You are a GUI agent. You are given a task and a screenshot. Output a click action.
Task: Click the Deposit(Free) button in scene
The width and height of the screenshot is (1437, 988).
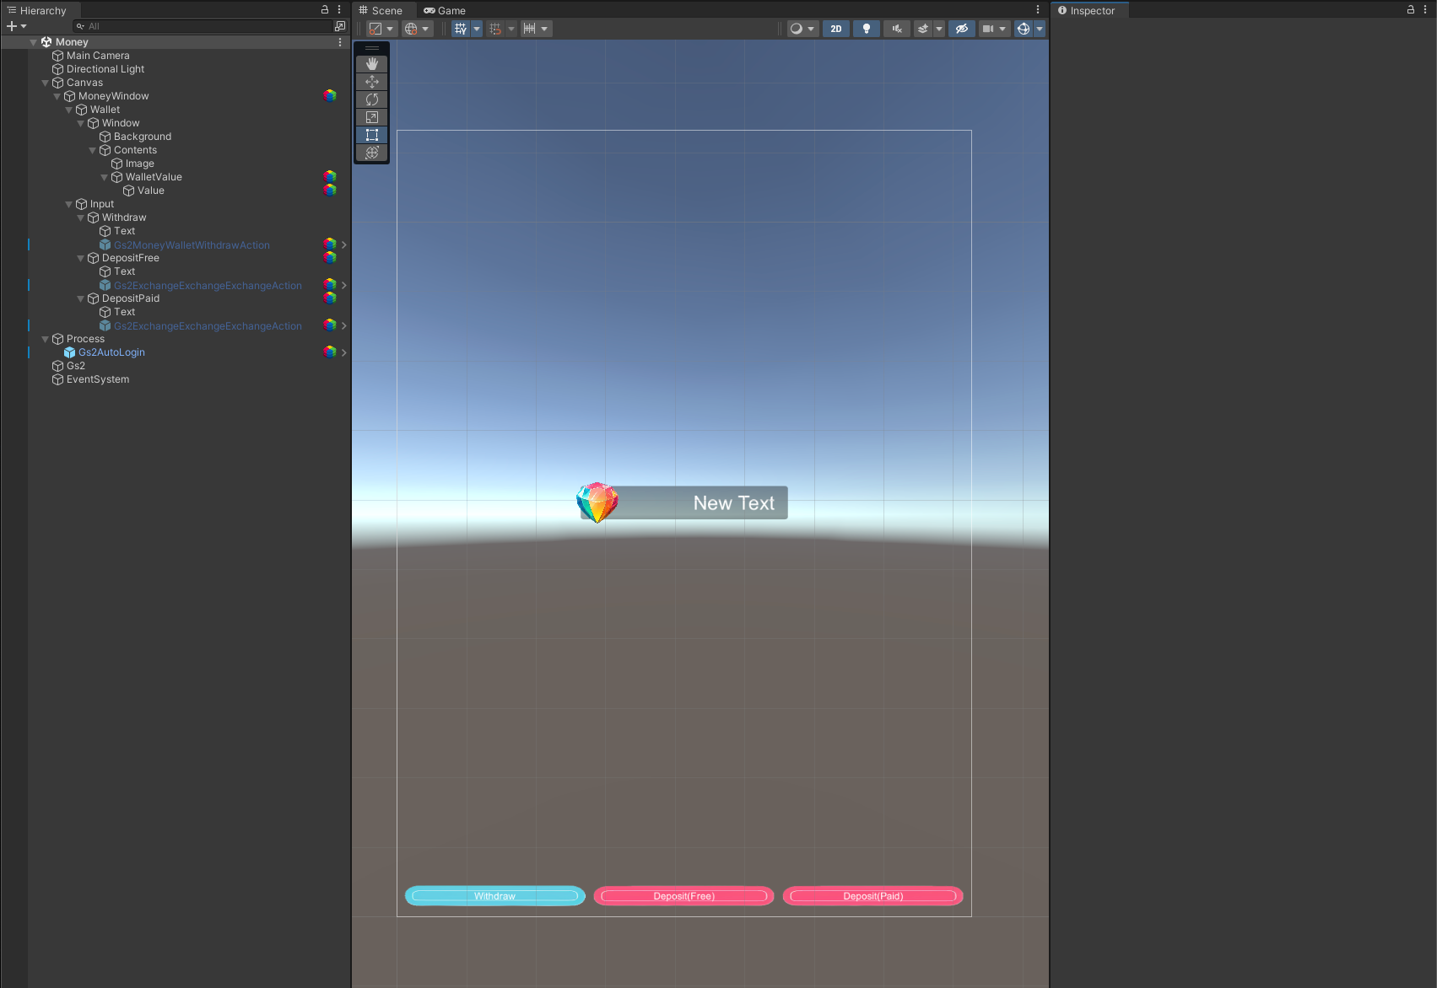coord(683,896)
